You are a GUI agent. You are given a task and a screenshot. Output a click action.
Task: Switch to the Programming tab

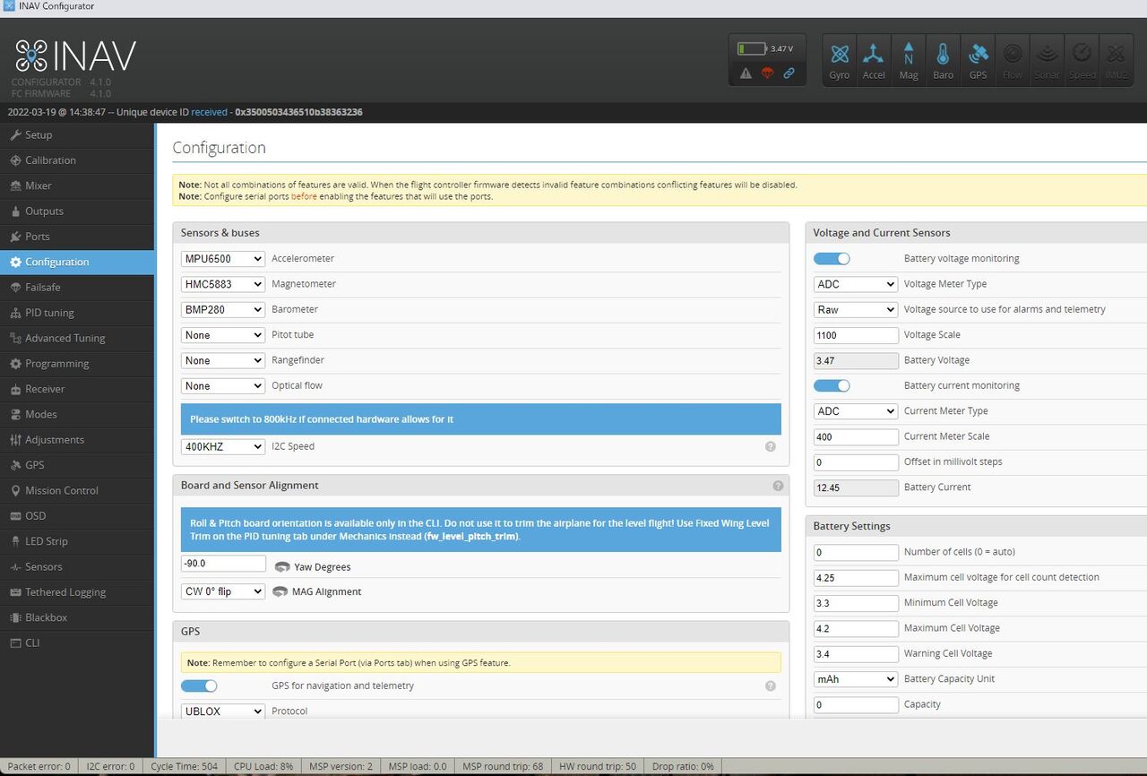coord(77,364)
